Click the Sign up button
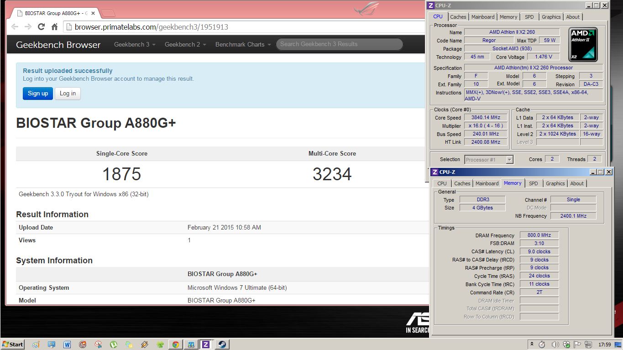The width and height of the screenshot is (623, 350). (x=38, y=94)
